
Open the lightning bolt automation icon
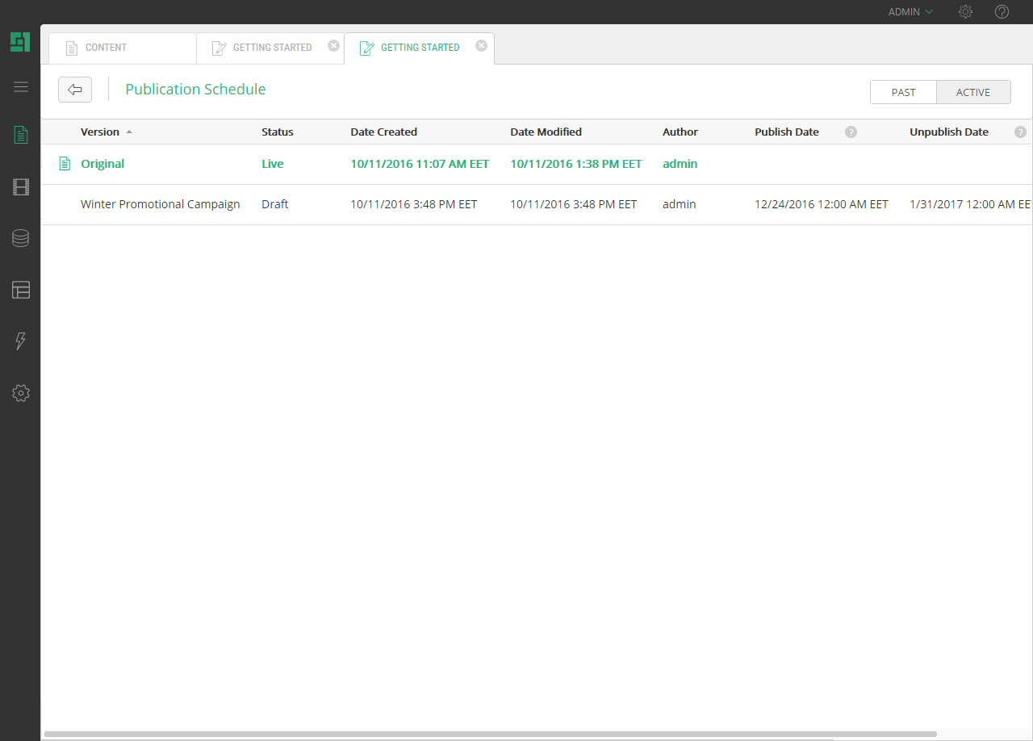tap(21, 341)
